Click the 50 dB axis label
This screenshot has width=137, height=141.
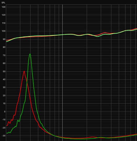click(x=4, y=71)
